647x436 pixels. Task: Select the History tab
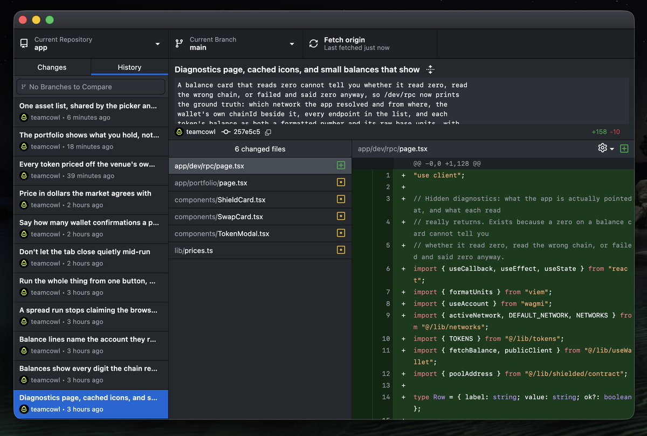(129, 67)
